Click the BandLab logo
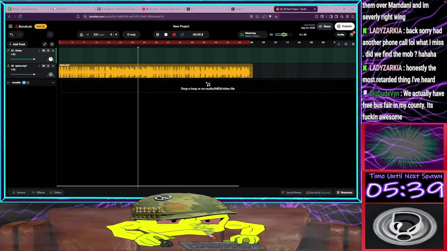 [x=23, y=26]
